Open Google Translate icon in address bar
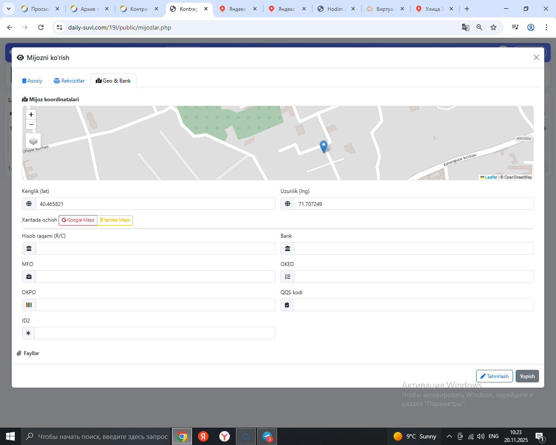This screenshot has height=445, width=556. point(465,27)
